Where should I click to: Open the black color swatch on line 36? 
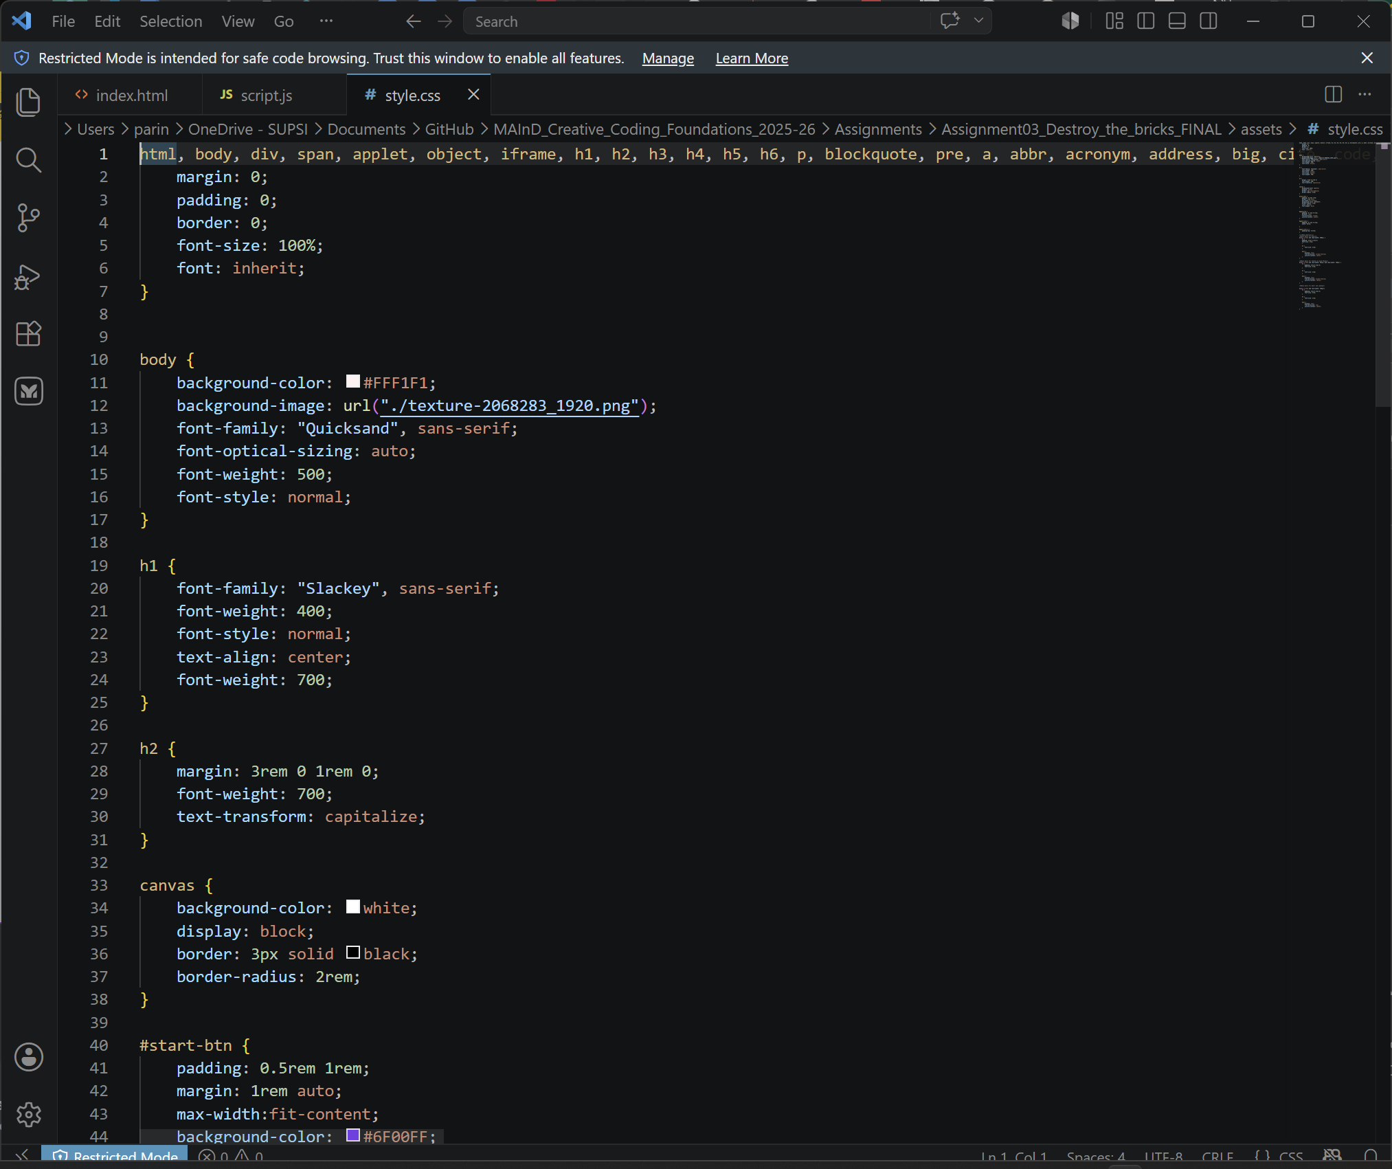pos(353,953)
